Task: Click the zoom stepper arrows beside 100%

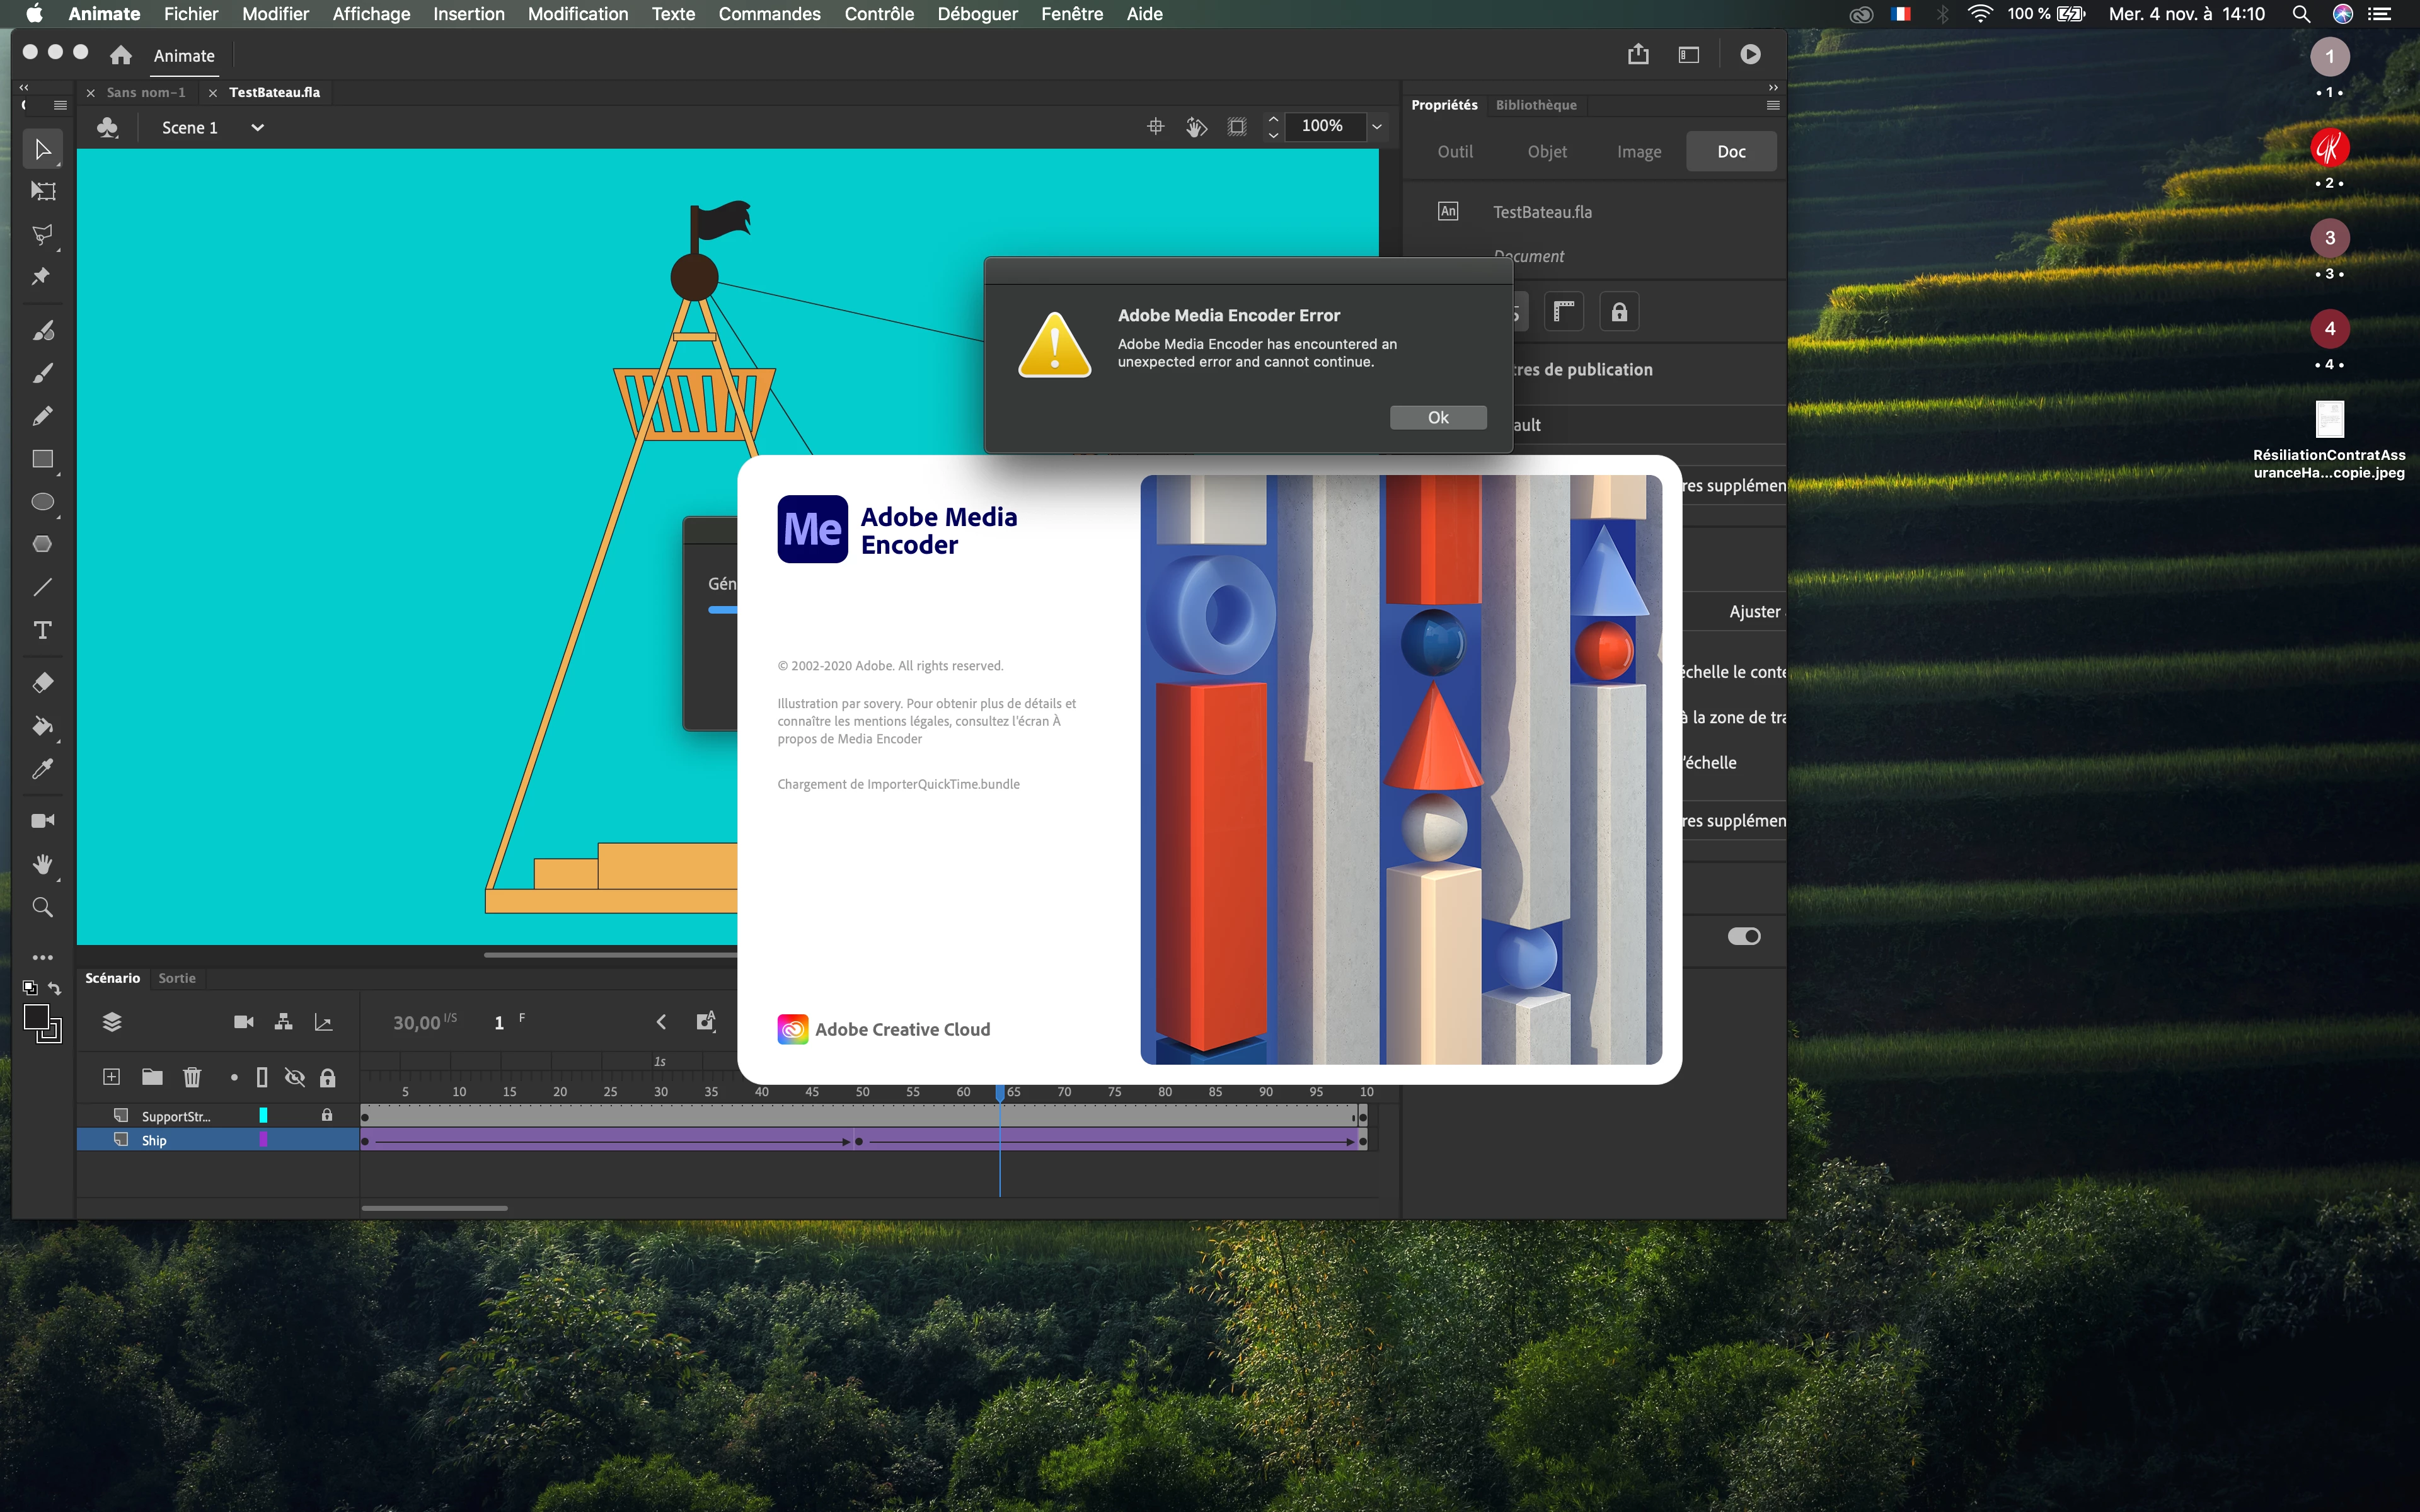Action: [1273, 126]
